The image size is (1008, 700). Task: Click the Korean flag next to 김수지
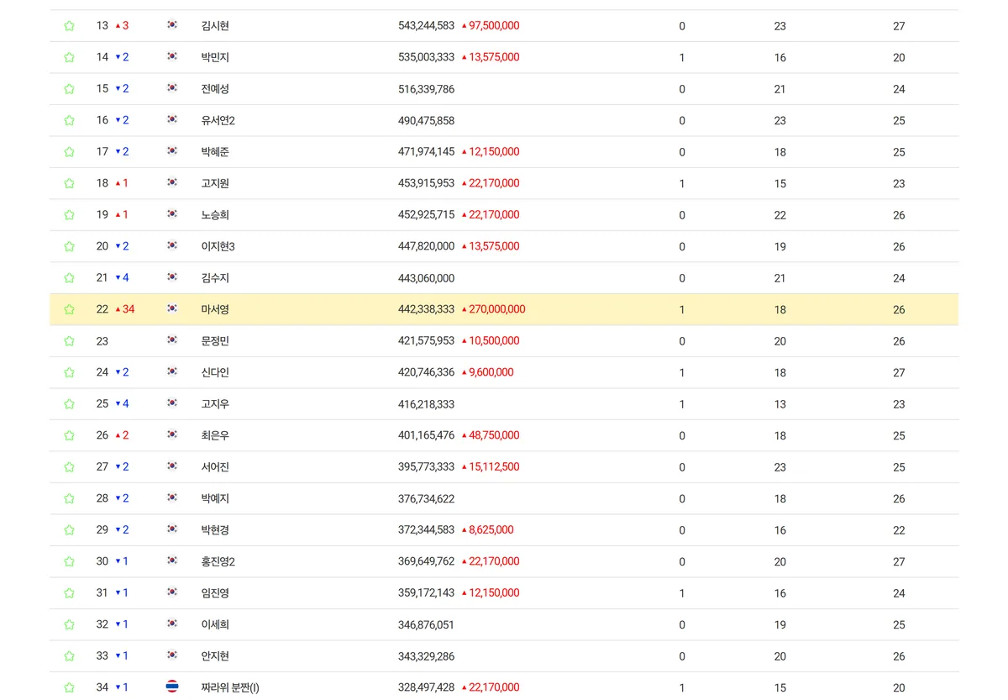[x=172, y=277]
